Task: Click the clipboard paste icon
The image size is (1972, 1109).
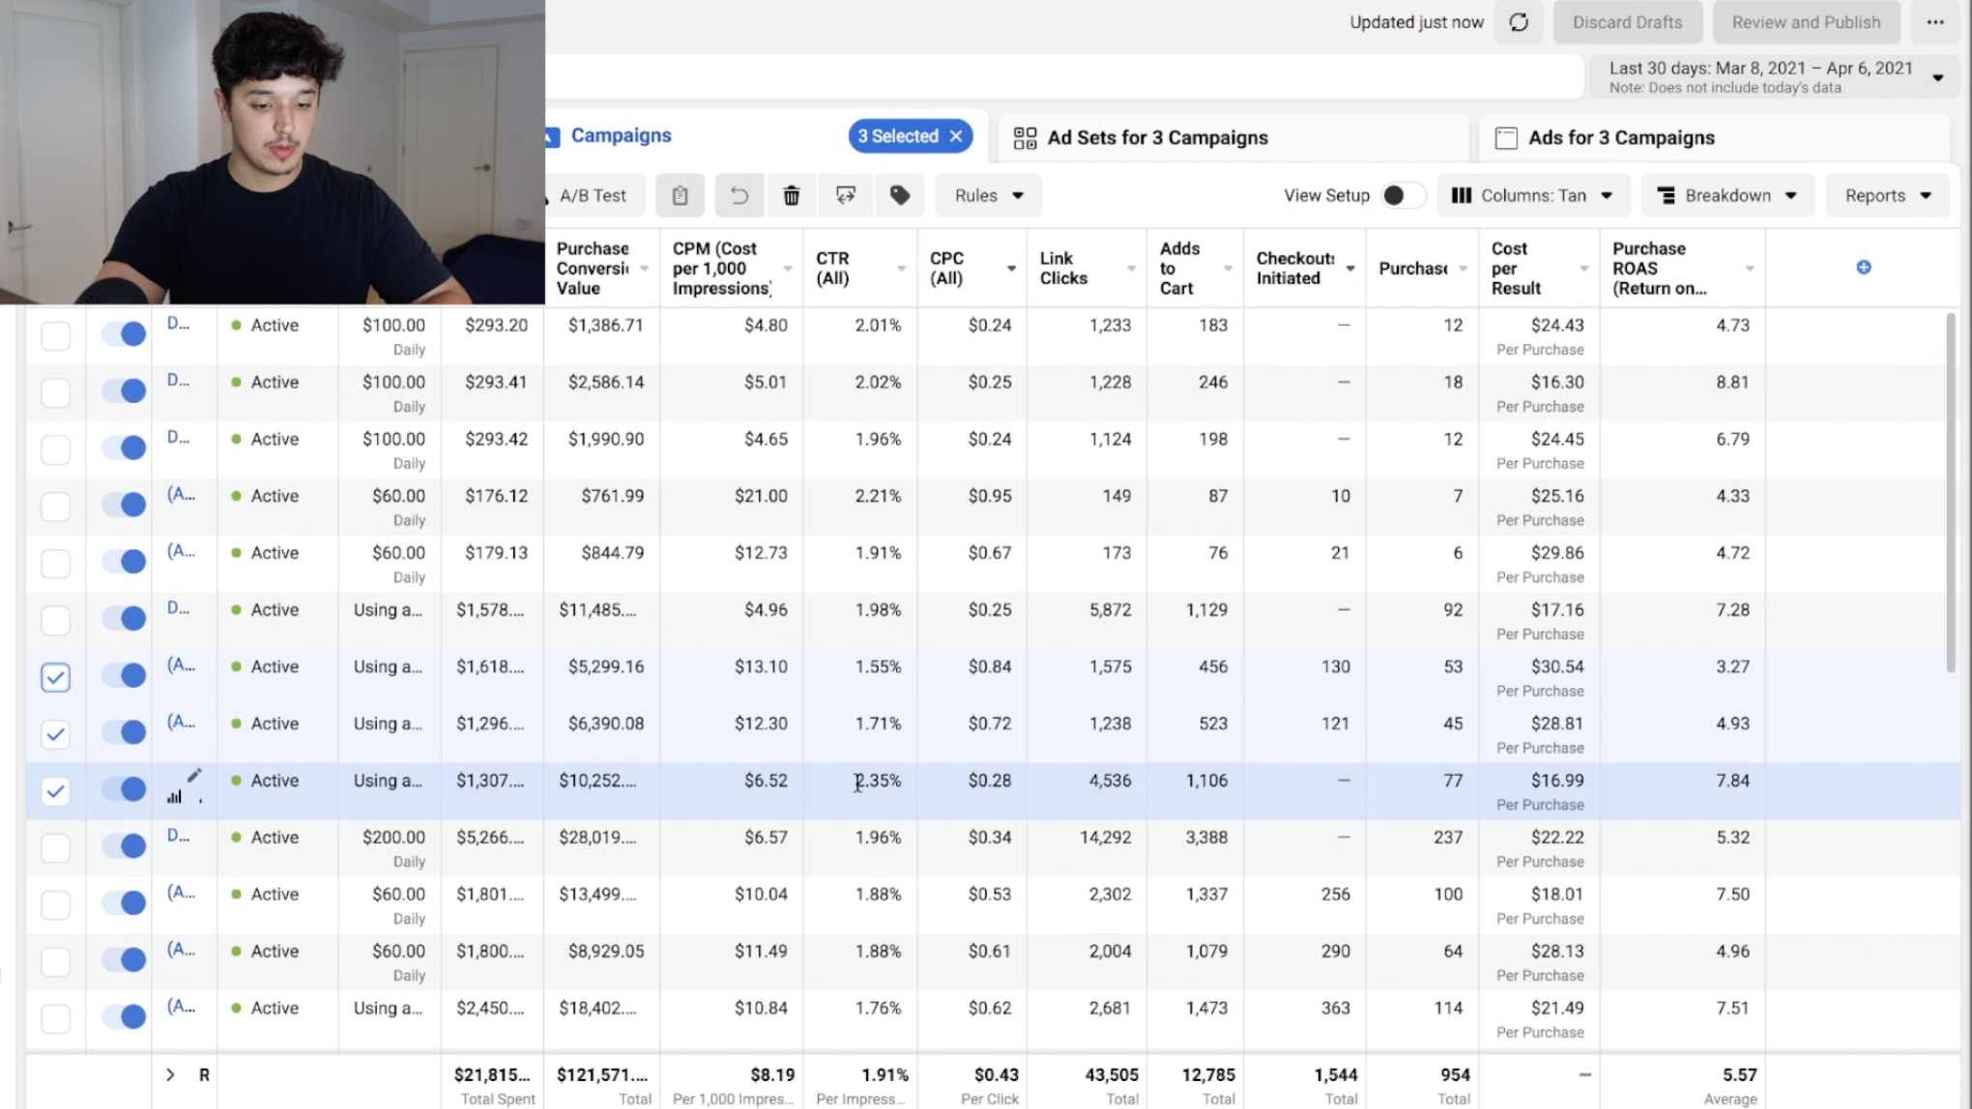Action: 680,195
